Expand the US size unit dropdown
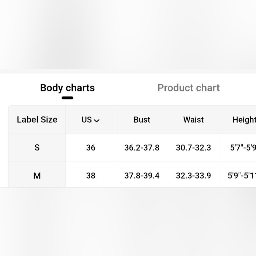 (x=90, y=120)
